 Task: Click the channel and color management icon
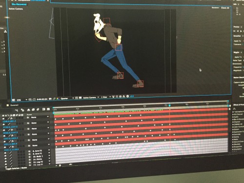pos(58,99)
